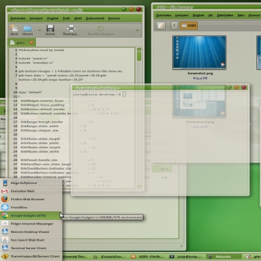
Task: Start Firefox Web Browser from the menu
Action: click(31, 199)
